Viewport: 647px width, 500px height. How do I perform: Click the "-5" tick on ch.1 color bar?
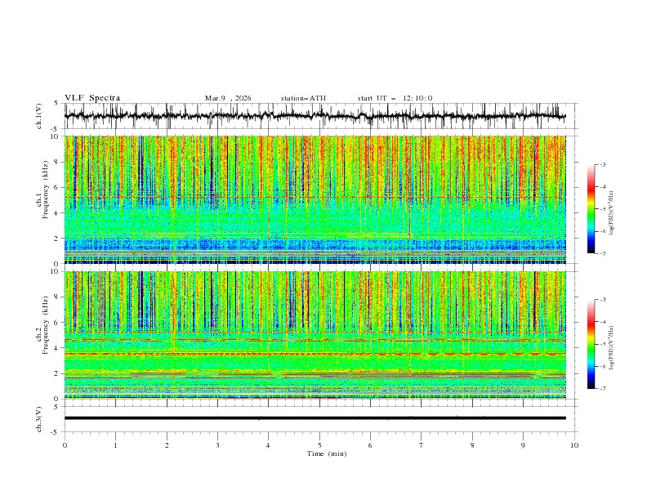[x=603, y=209]
